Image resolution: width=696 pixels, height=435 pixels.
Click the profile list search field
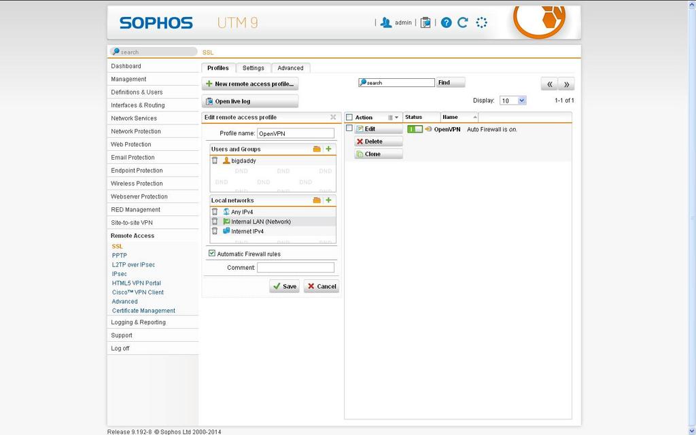396,82
